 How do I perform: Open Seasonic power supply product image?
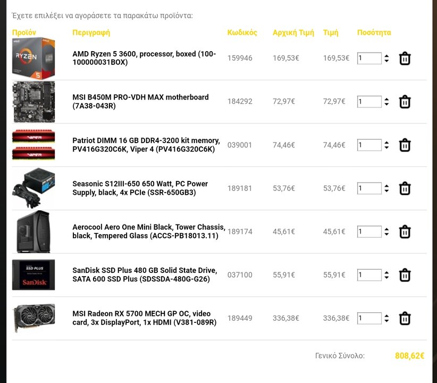(x=33, y=188)
